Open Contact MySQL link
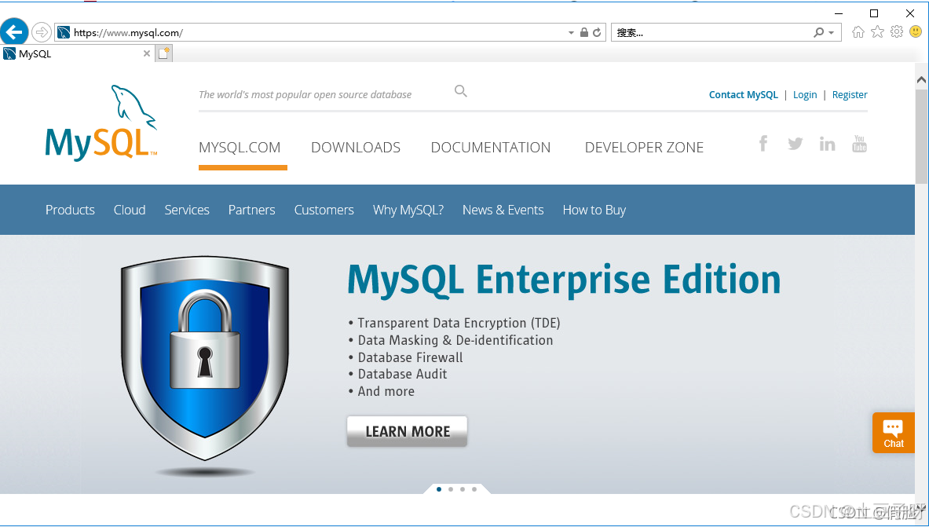Screen dimensions: 929x527 pos(744,95)
